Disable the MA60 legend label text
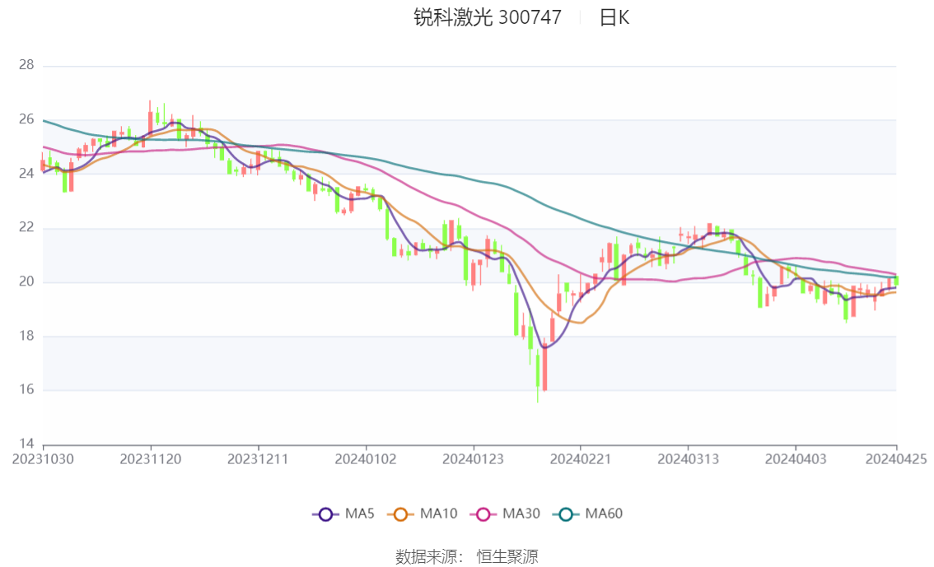 pyautogui.click(x=604, y=514)
